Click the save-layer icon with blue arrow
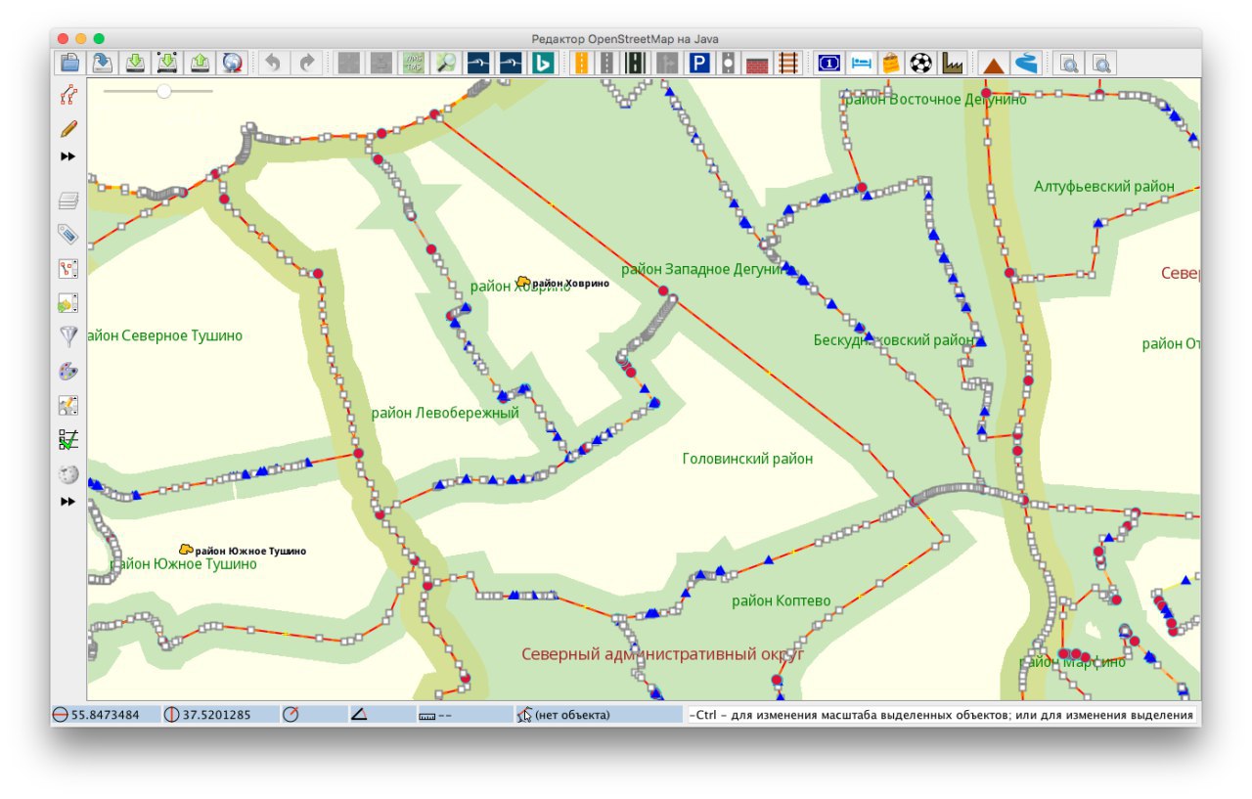 click(102, 63)
